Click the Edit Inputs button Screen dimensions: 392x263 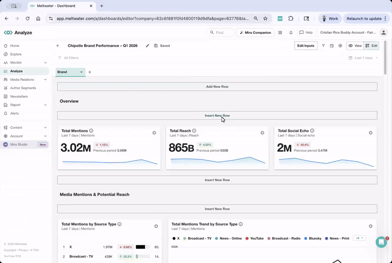tap(305, 46)
